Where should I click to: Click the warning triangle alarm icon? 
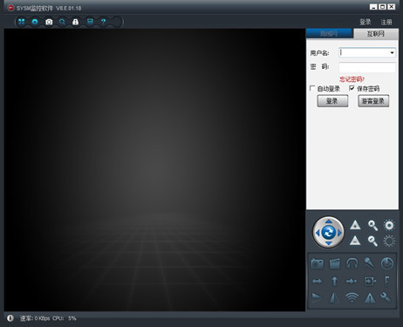point(370,297)
